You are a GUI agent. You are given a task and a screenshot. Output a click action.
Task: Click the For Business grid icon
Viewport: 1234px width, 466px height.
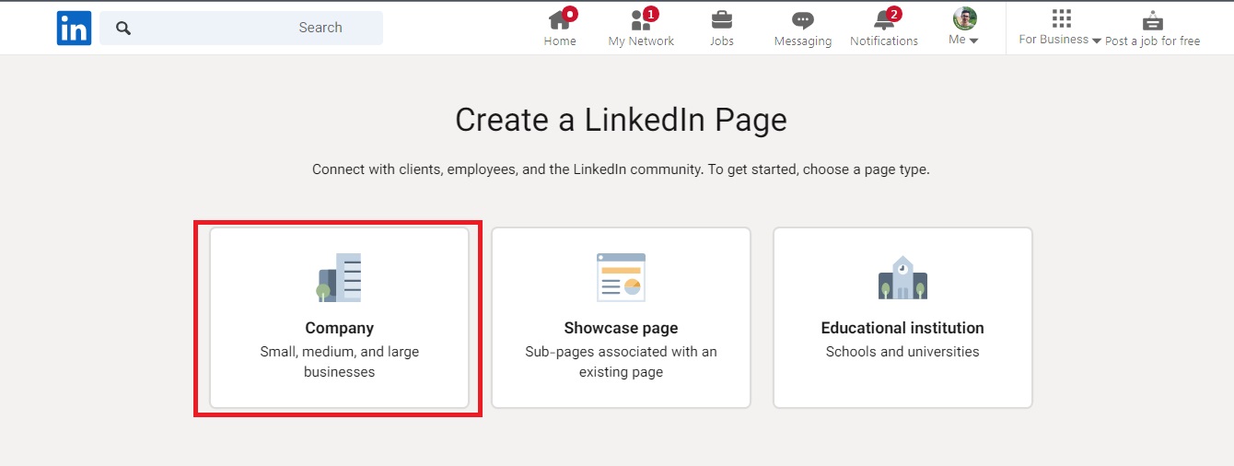pos(1061,18)
